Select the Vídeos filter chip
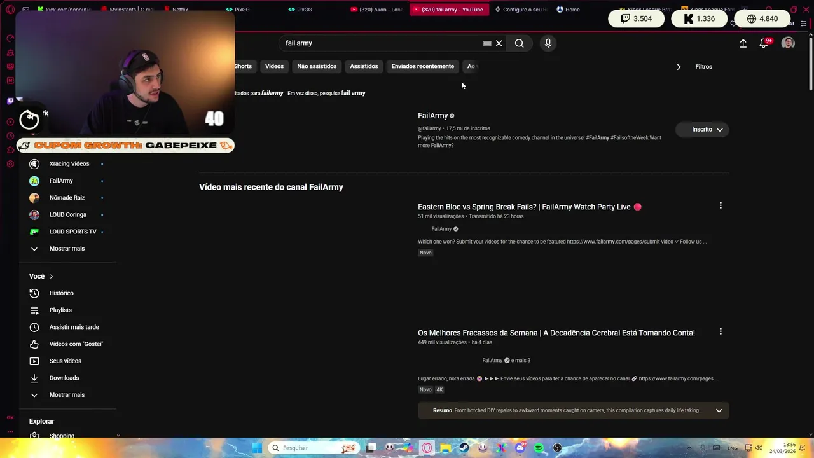Image resolution: width=814 pixels, height=458 pixels. point(275,66)
